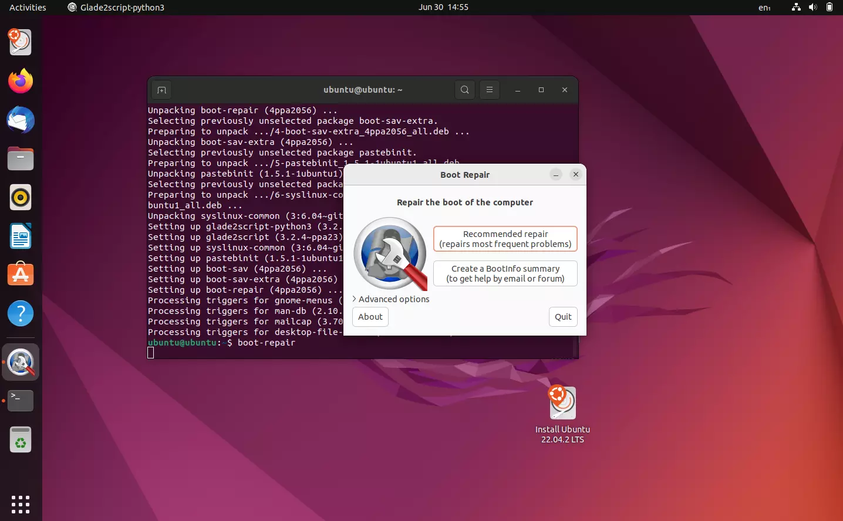Viewport: 843px width, 521px height.
Task: Open LibreOffice Writer from the dock
Action: click(x=21, y=236)
